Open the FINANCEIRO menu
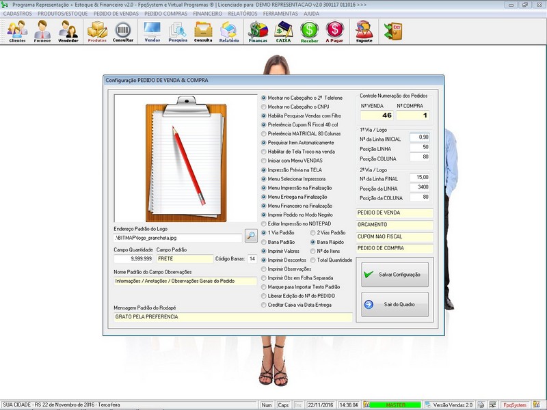 (208, 14)
